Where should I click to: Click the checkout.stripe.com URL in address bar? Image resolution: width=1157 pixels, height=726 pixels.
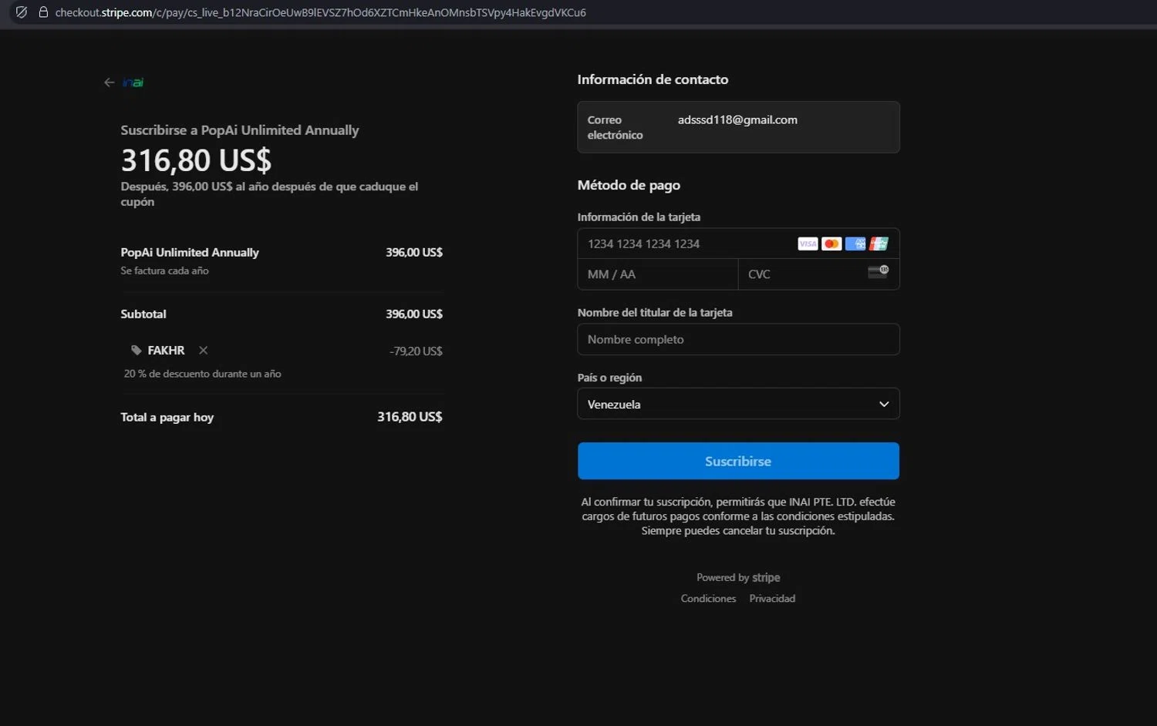click(x=320, y=12)
